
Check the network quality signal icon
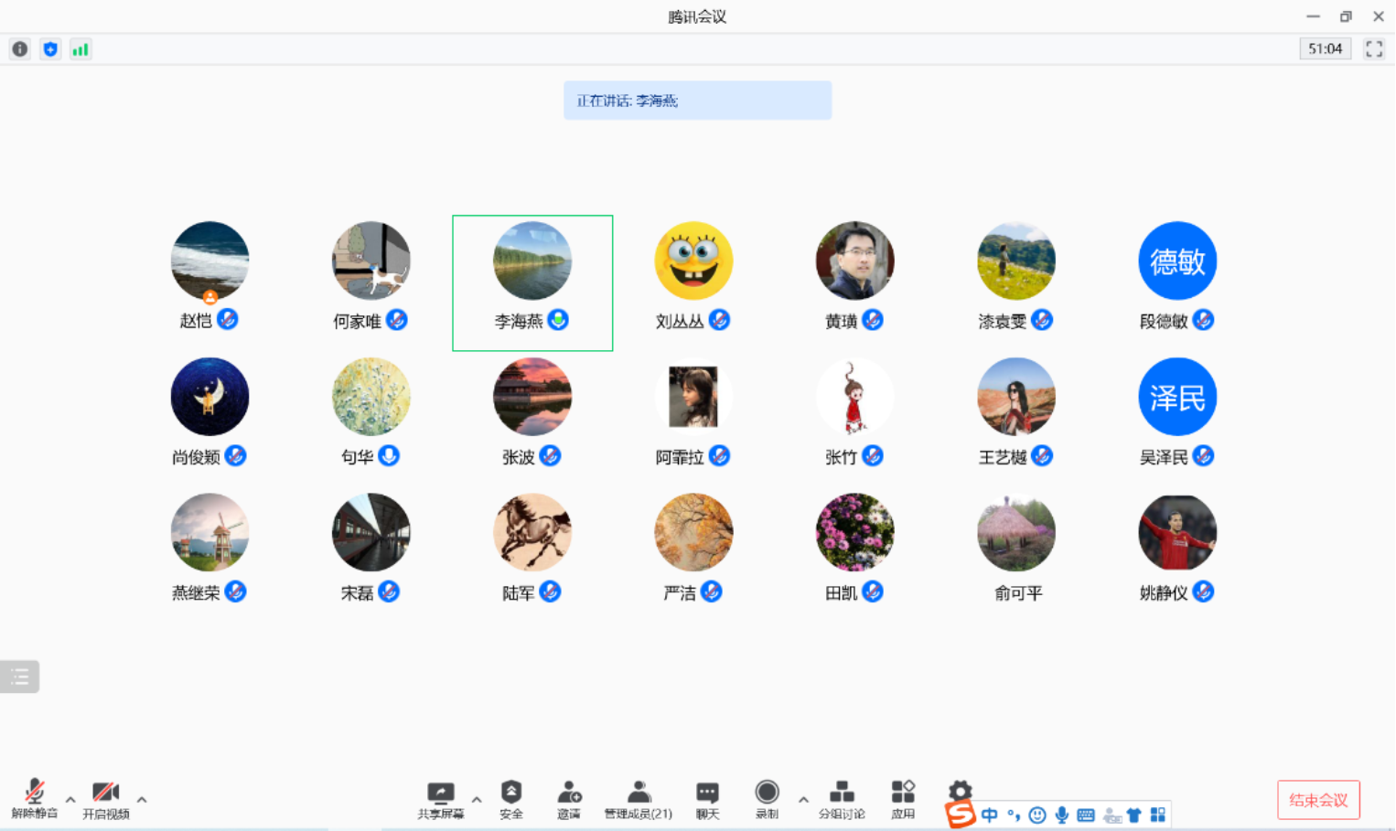point(80,48)
